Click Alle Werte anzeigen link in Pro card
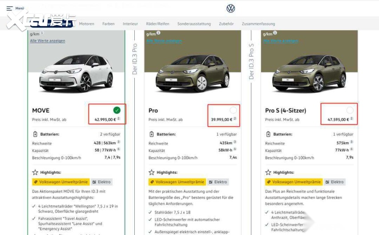 click(164, 41)
